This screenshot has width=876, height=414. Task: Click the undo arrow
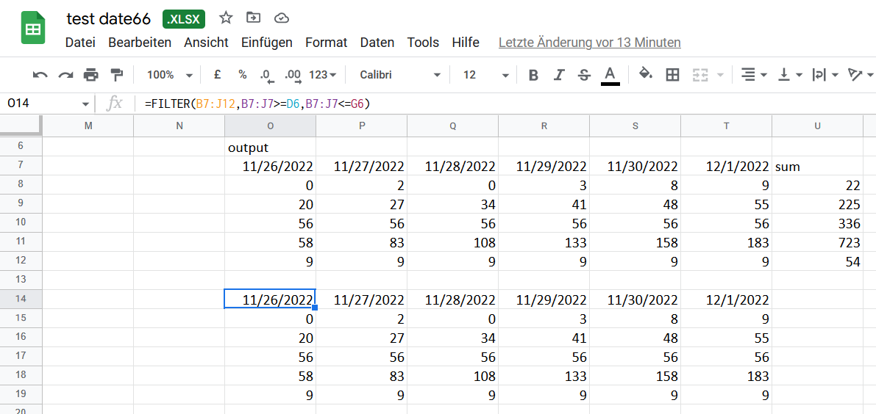pyautogui.click(x=40, y=75)
